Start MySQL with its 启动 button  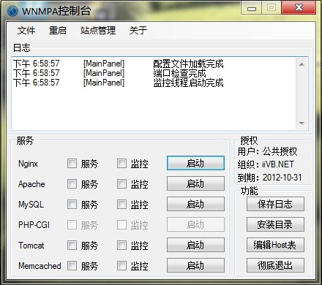(195, 204)
